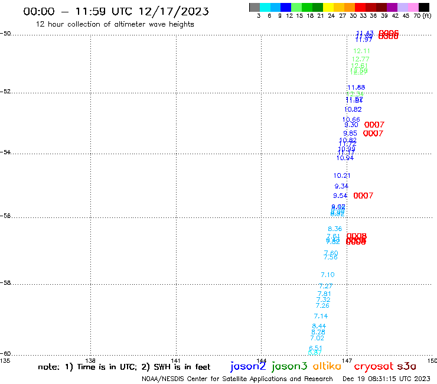
Task: Click the wave height value 12.11
Action: [361, 51]
